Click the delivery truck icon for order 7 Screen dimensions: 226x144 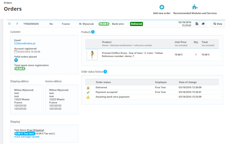[203, 24]
